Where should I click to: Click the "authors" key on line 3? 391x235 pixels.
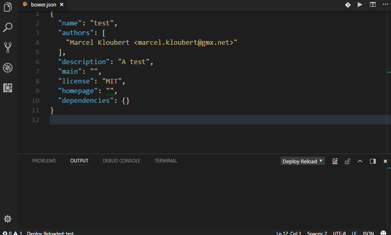pos(76,33)
